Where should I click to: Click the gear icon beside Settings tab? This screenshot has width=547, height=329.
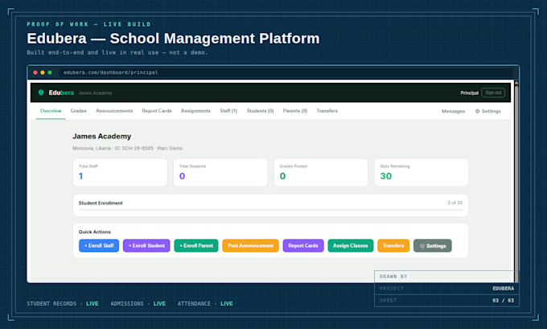tap(477, 111)
